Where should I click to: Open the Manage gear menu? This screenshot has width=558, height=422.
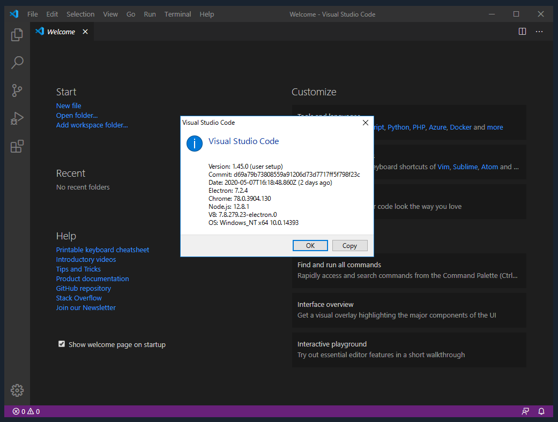tap(17, 390)
